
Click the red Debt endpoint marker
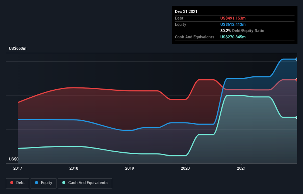click(x=297, y=80)
